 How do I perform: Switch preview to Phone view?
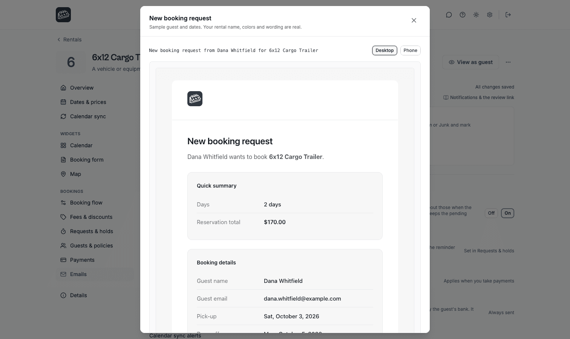pos(410,50)
